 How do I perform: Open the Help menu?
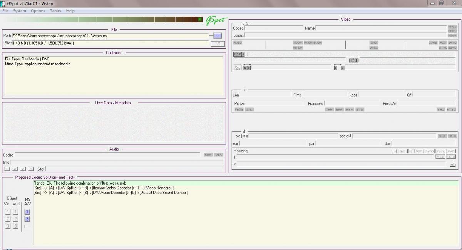point(70,11)
